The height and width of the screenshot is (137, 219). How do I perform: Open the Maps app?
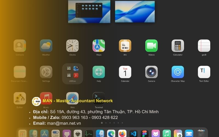99,46
